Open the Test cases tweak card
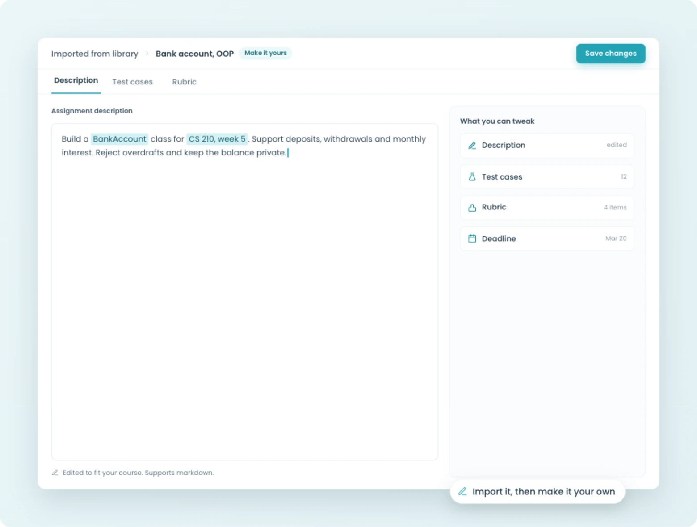Image resolution: width=697 pixels, height=527 pixels. click(547, 176)
